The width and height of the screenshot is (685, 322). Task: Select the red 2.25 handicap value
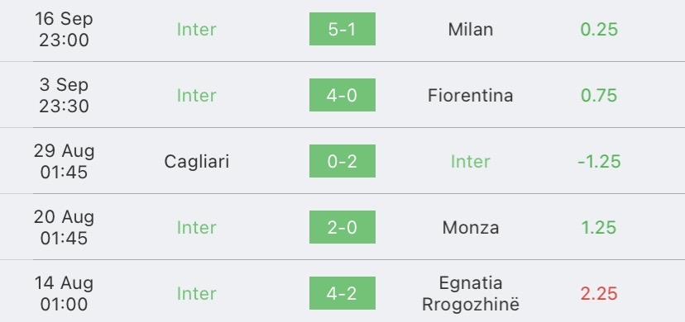click(x=599, y=293)
